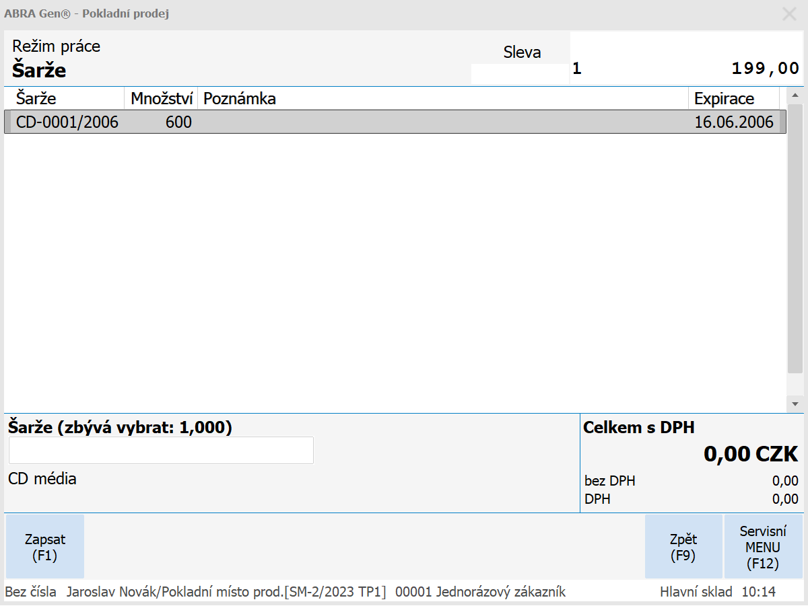
Task: Sort list by Expirace column header
Action: tap(733, 99)
